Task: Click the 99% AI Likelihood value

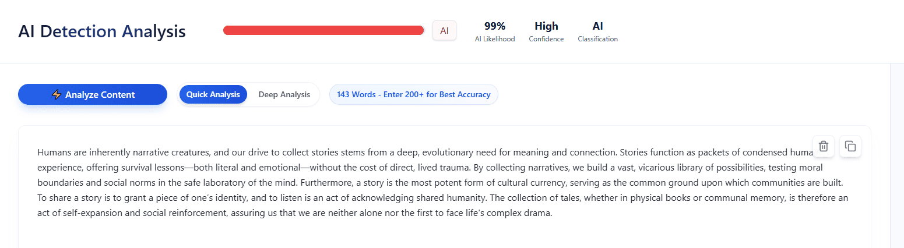Action: click(495, 26)
